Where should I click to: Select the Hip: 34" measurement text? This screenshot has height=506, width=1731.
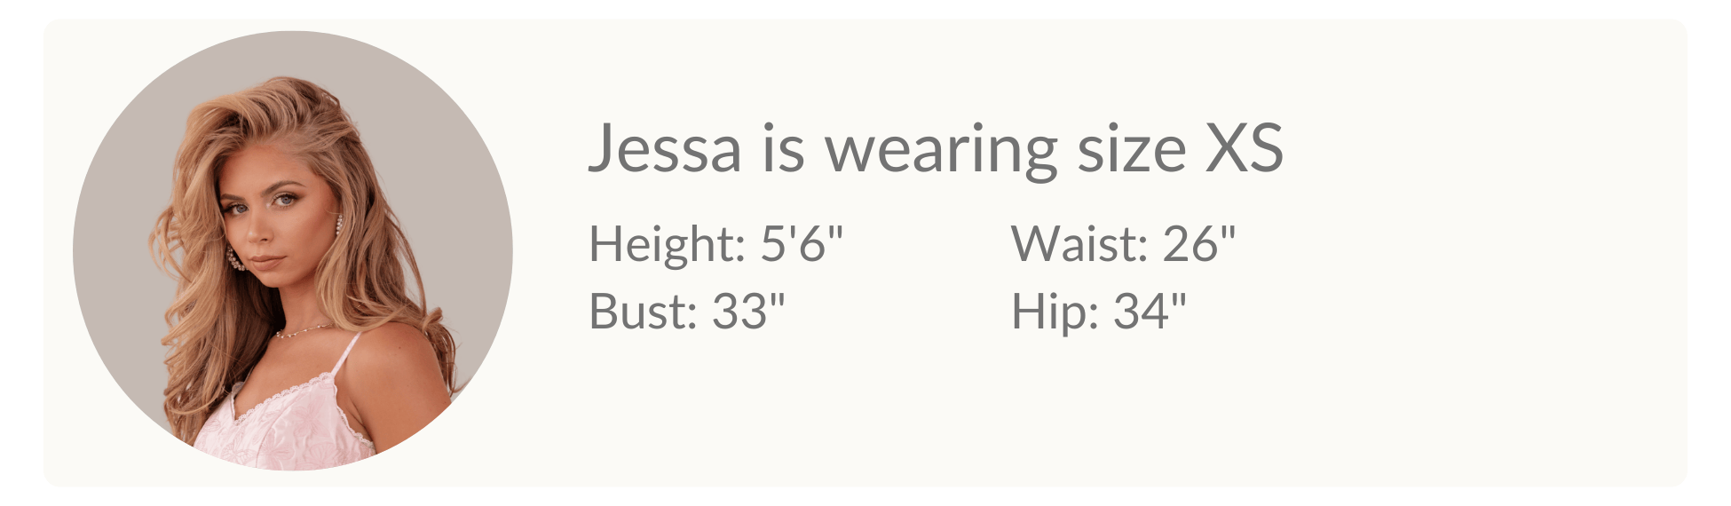click(1098, 312)
